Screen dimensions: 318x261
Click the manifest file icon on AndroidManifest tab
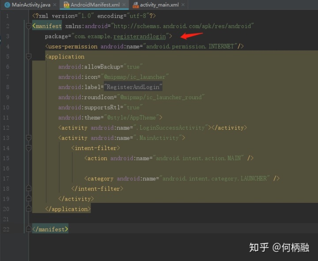pos(66,5)
